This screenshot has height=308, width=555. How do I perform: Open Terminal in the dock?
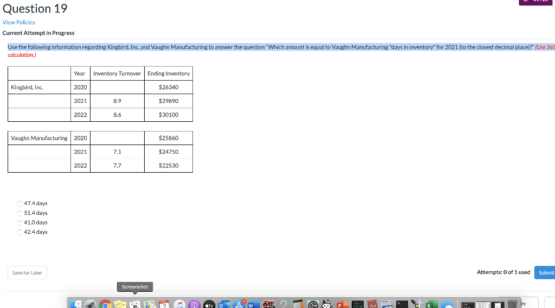pos(402,304)
